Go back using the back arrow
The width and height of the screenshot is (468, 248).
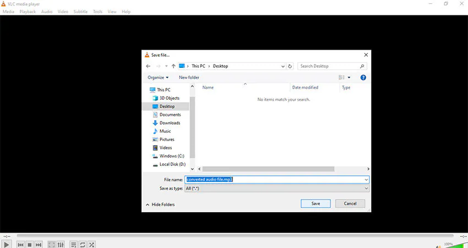pyautogui.click(x=148, y=66)
